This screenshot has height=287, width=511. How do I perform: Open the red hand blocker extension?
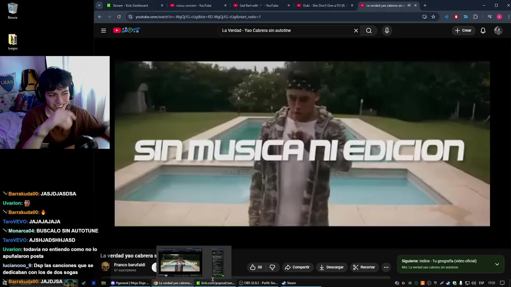tap(456, 17)
